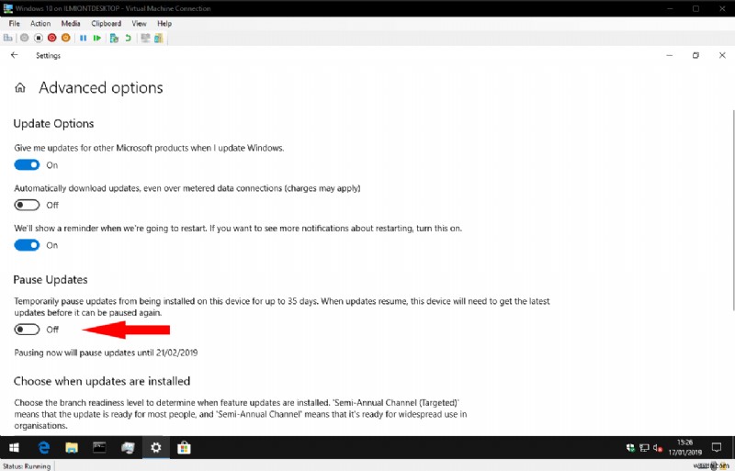Minimize the inner Settings window
The image size is (735, 471).
pos(670,55)
